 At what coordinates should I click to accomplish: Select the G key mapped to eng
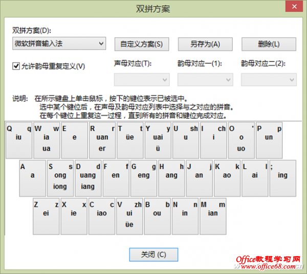[x=144, y=178]
